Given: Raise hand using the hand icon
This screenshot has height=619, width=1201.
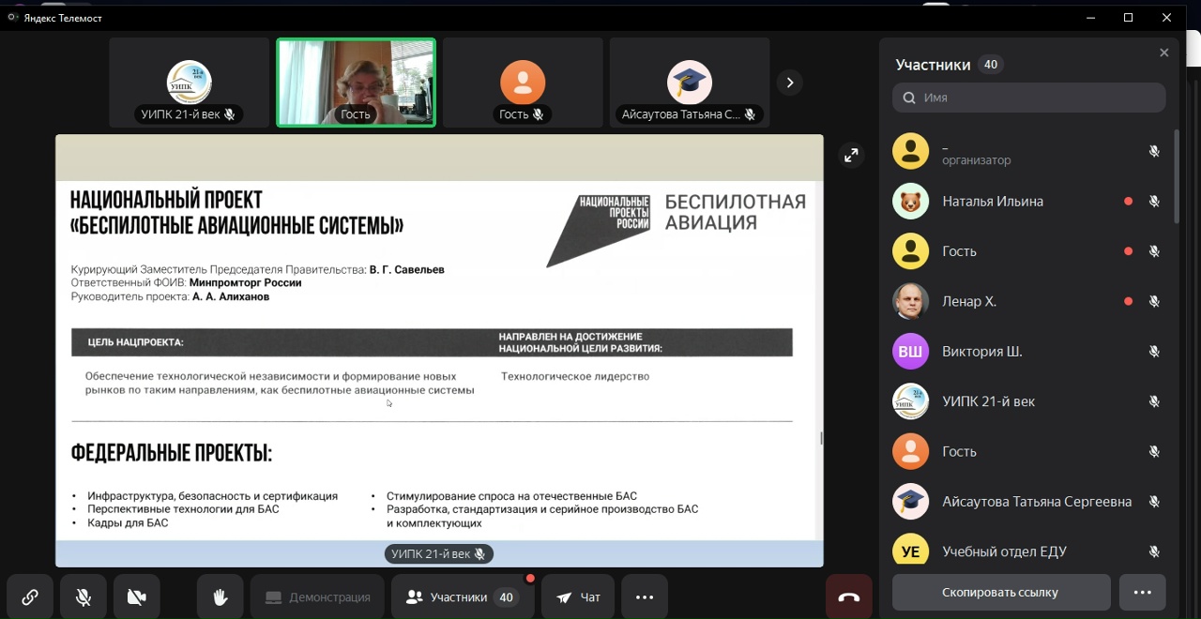Looking at the screenshot, I should (220, 597).
